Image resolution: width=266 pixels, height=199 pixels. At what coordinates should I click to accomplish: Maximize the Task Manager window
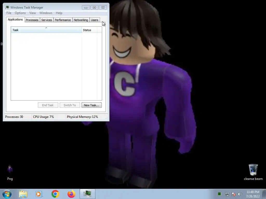pyautogui.click(x=94, y=8)
